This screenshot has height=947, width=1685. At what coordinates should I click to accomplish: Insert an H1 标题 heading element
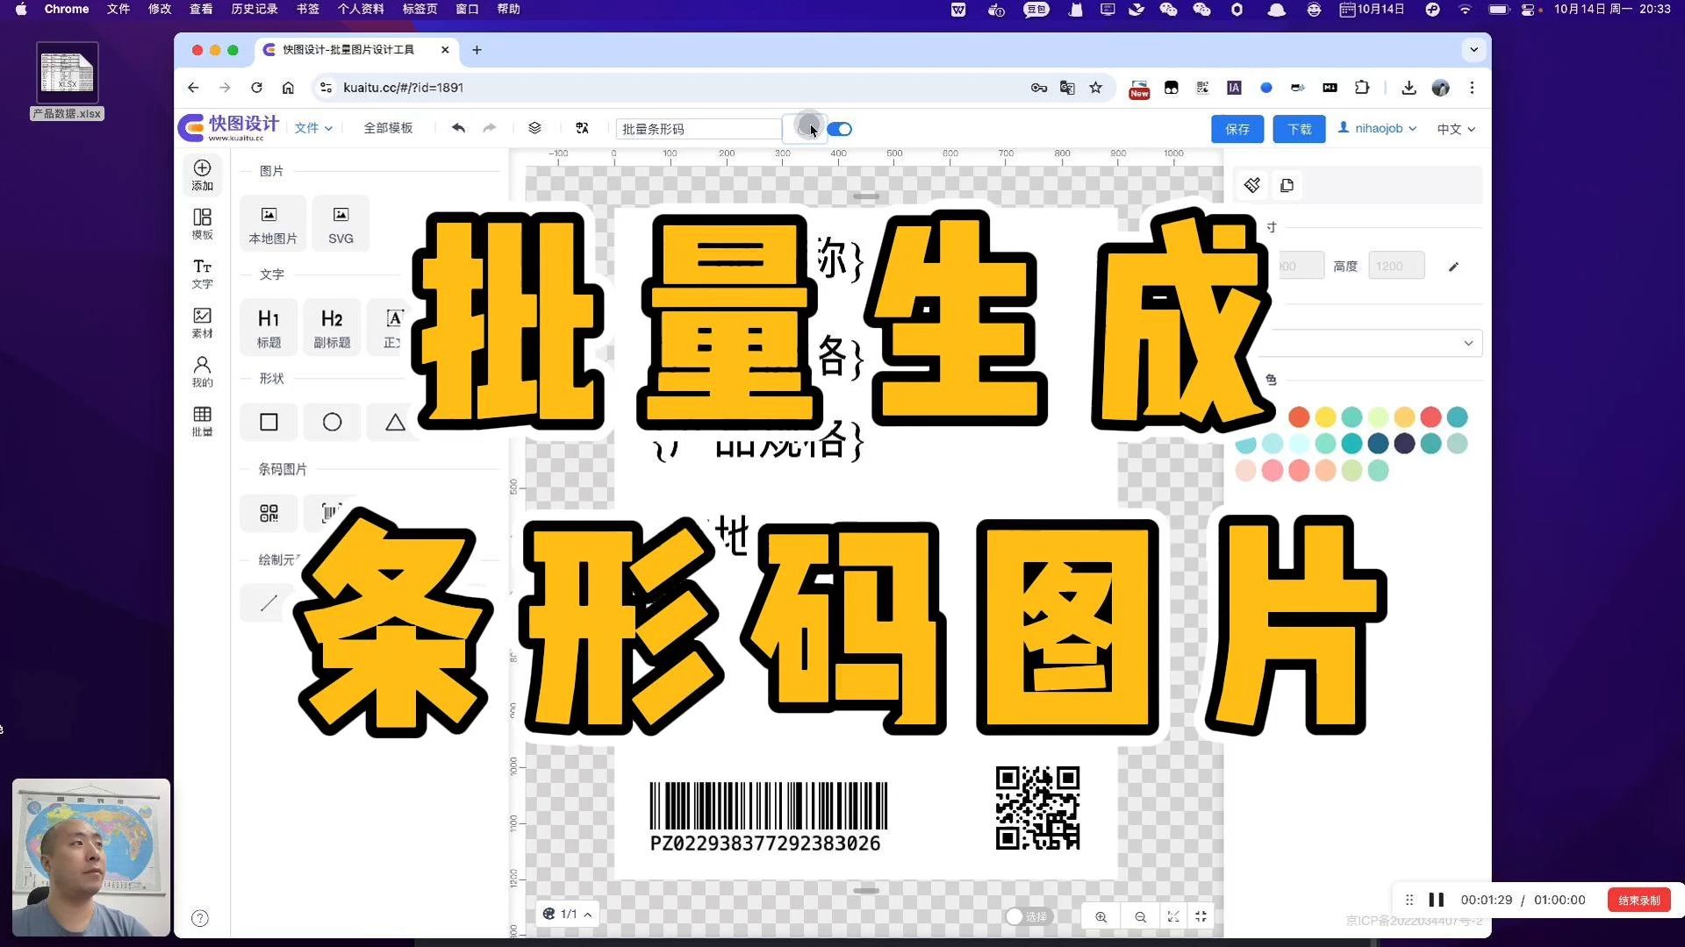click(x=269, y=326)
